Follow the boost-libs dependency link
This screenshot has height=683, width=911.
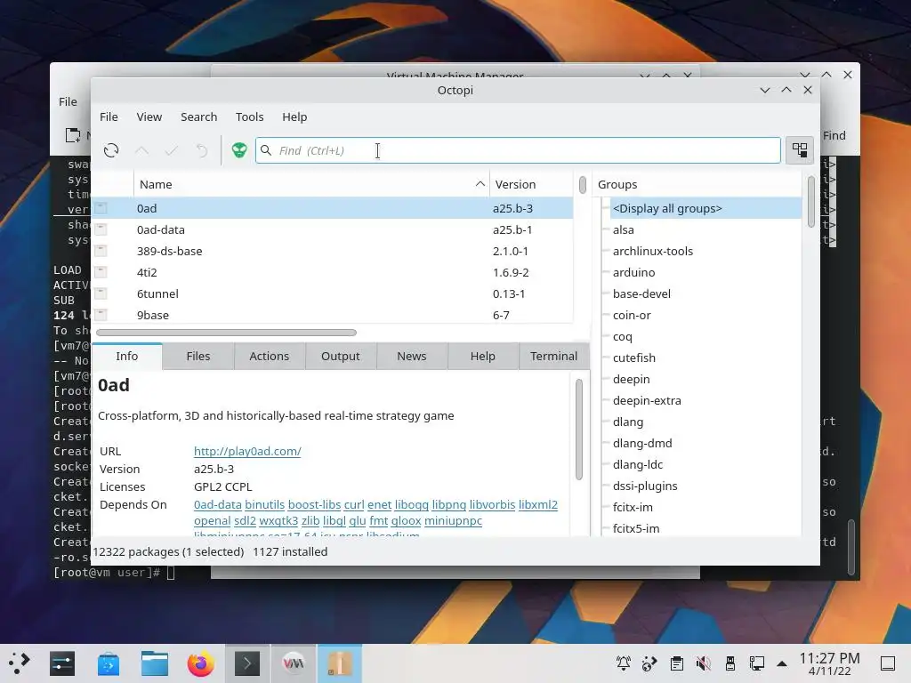[314, 505]
